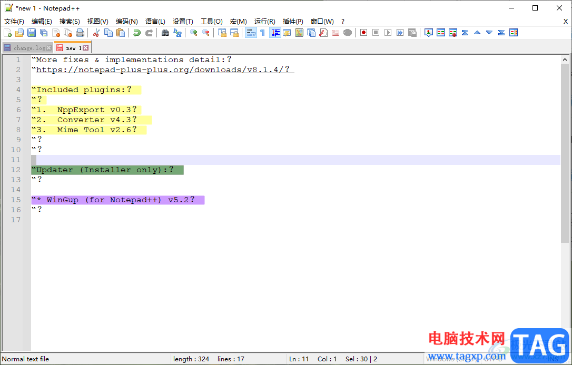Zoom out with the magnifier minus icon

point(206,33)
